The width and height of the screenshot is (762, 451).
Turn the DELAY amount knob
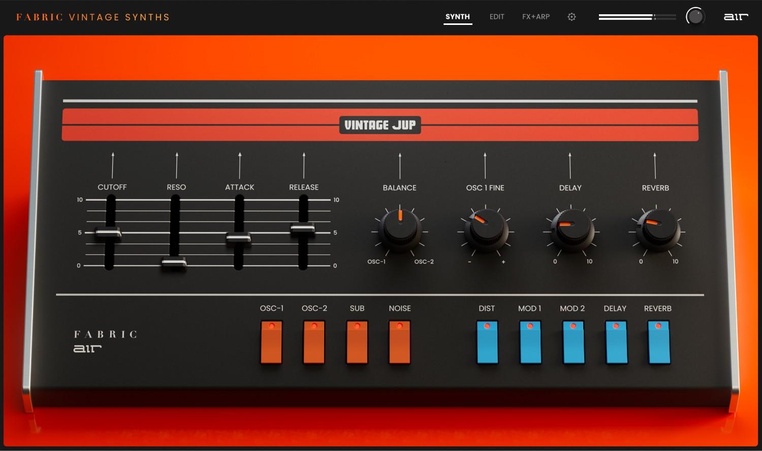[x=571, y=231]
